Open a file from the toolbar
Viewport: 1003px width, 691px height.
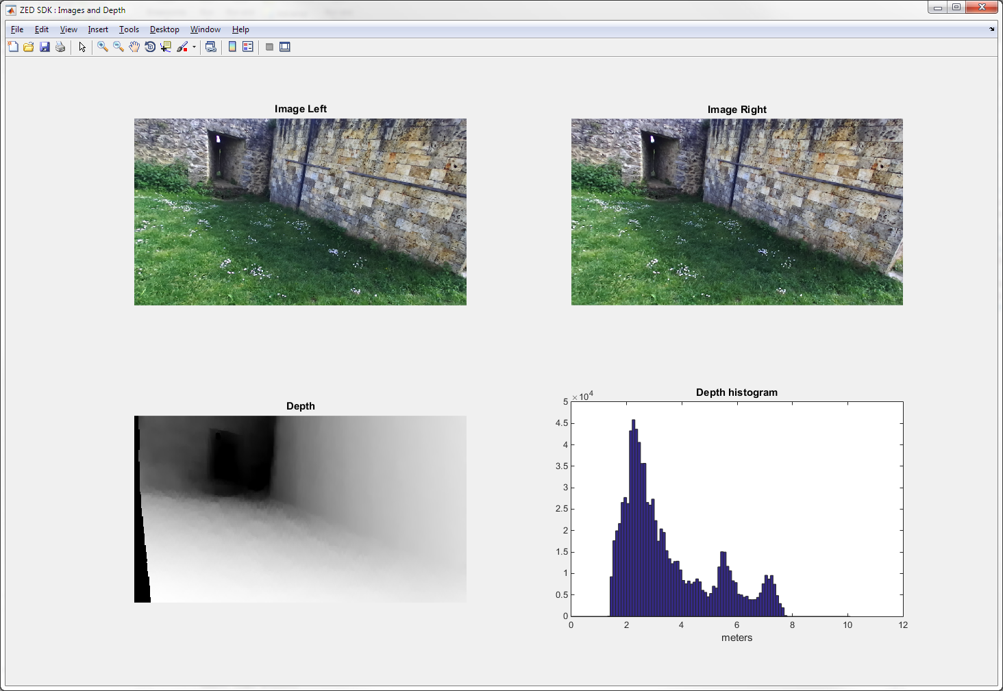pos(29,47)
